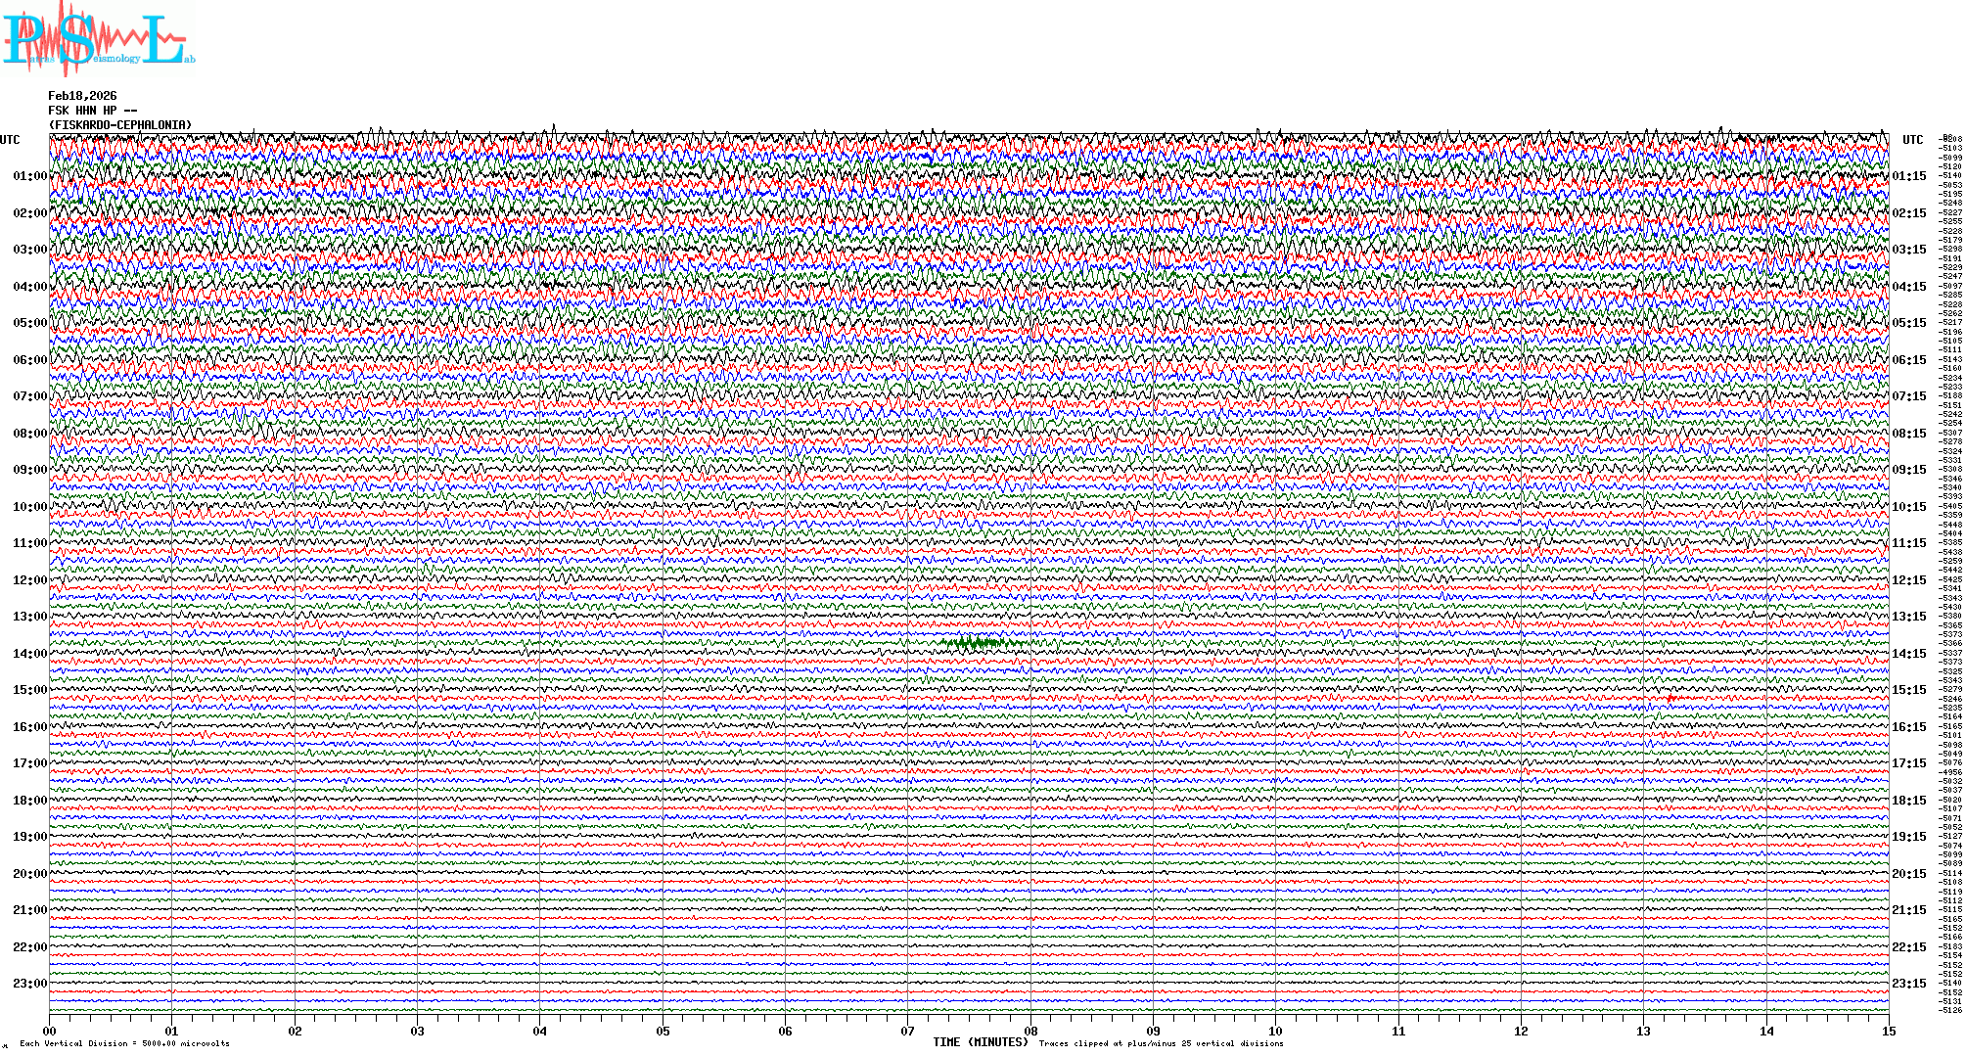Click the vertical division microvolts scale note
1967x1057 pixels.
click(x=124, y=1043)
